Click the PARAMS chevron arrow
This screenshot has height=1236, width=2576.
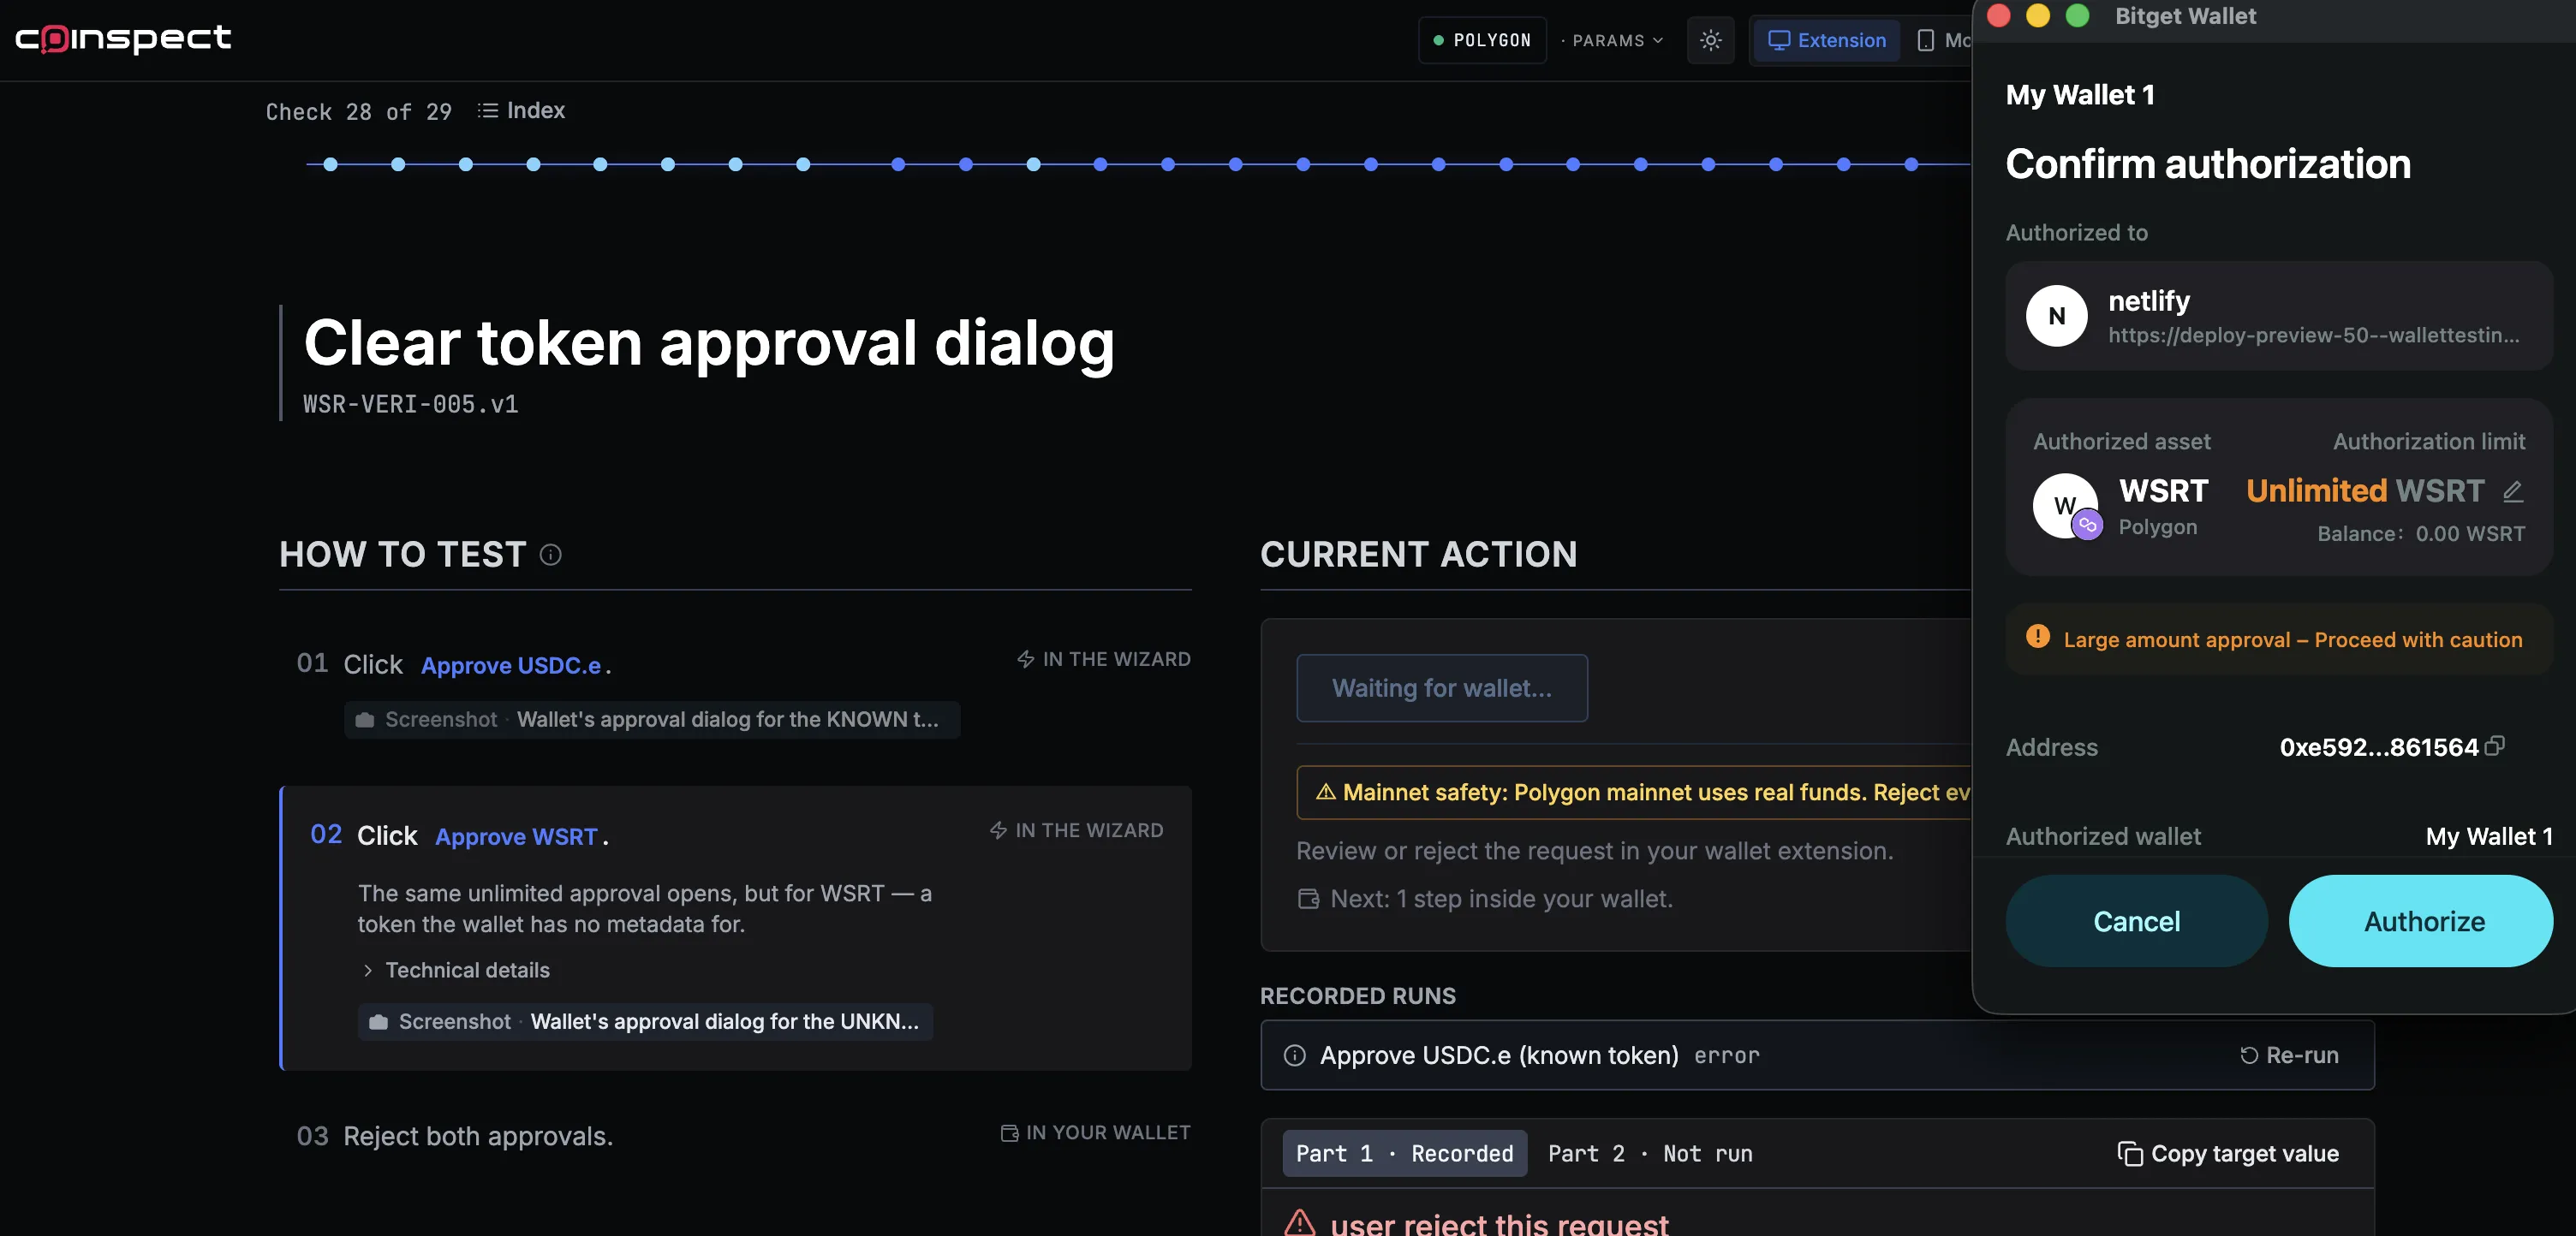[1657, 40]
